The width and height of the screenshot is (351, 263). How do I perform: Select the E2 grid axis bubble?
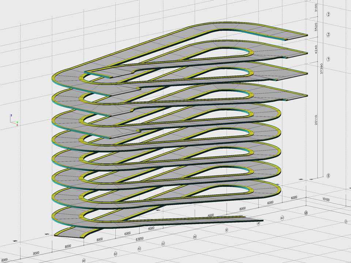(116, 253)
